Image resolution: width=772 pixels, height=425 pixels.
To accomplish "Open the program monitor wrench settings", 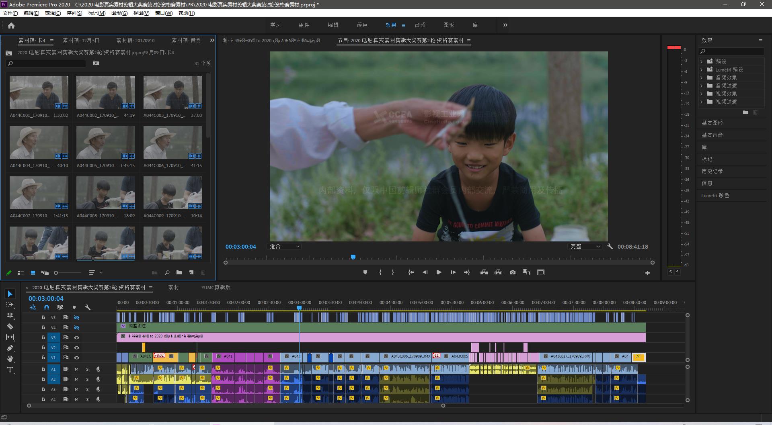I will tap(610, 247).
